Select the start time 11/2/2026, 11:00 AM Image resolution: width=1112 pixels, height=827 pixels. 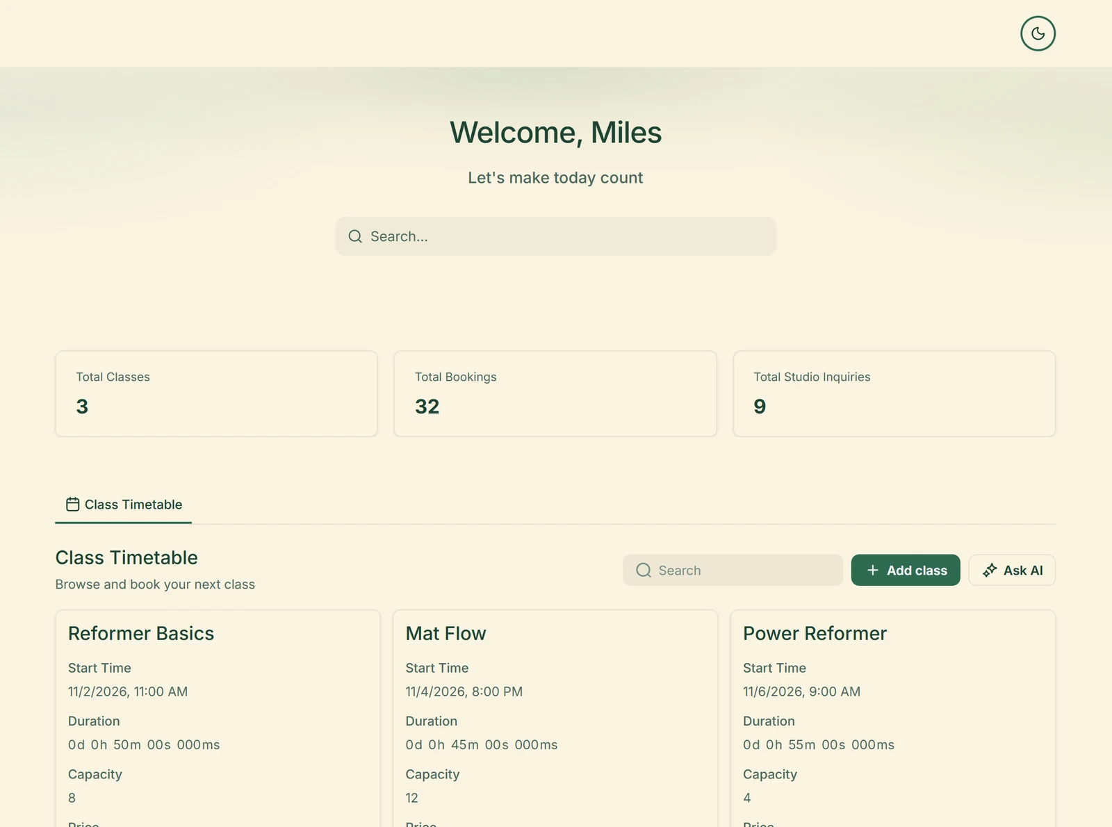coord(128,691)
